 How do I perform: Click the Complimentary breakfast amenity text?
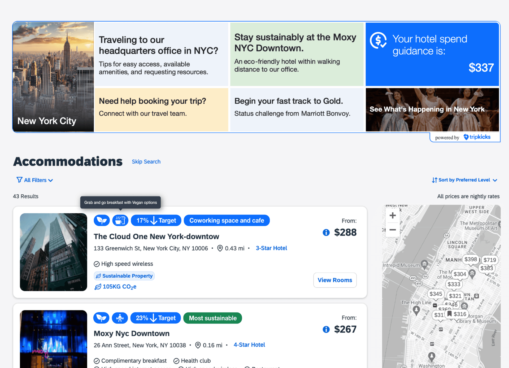(134, 361)
